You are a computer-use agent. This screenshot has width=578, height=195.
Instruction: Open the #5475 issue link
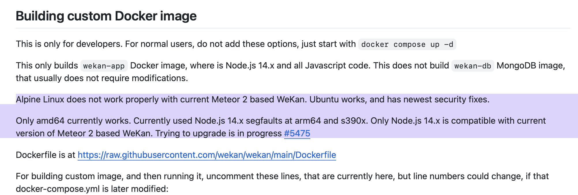point(297,133)
